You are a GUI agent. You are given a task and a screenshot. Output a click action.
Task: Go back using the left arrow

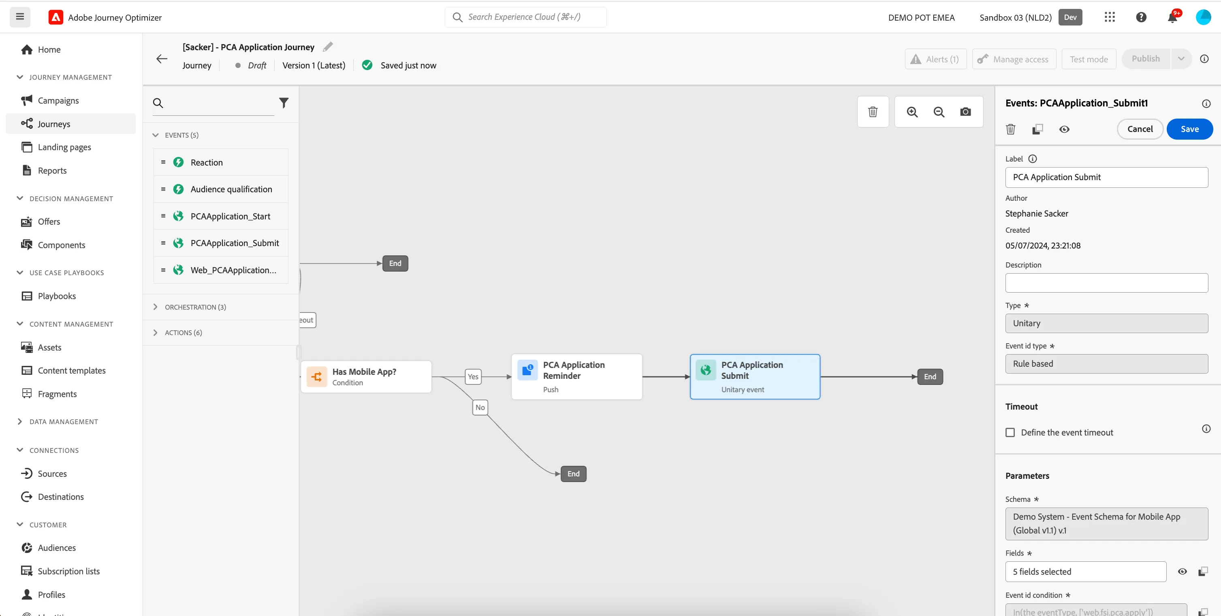pos(162,59)
